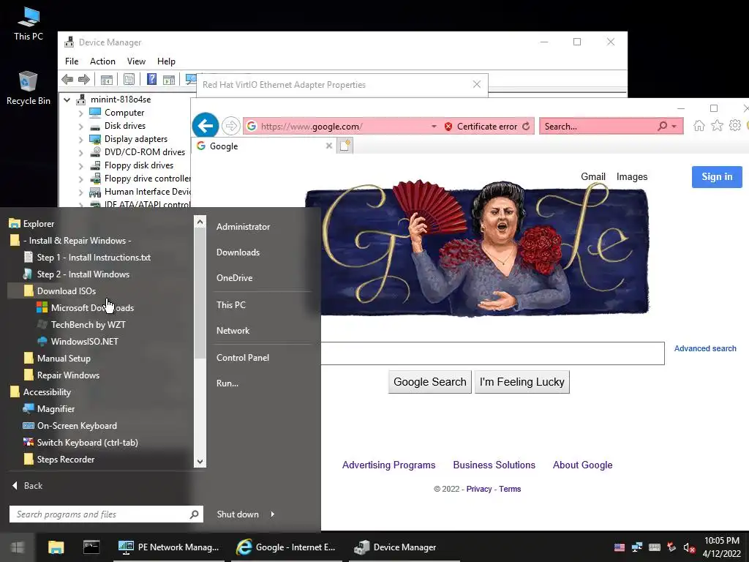Open Control Panel from Start menu
Image resolution: width=749 pixels, height=562 pixels.
pos(243,357)
